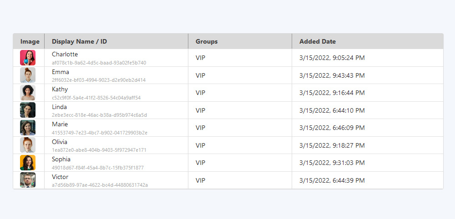Click the Emma display name

pos(61,72)
